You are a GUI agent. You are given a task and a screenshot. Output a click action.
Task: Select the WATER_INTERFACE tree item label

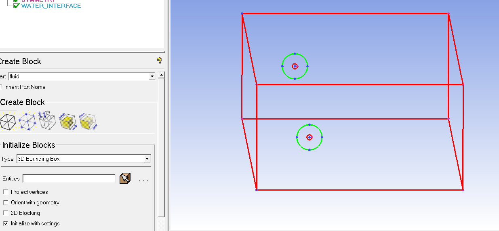51,6
